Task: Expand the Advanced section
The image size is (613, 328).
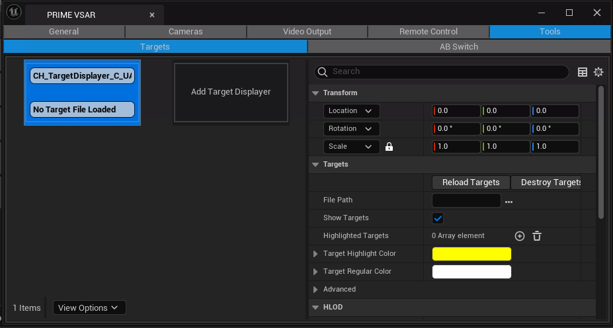Action: point(315,290)
